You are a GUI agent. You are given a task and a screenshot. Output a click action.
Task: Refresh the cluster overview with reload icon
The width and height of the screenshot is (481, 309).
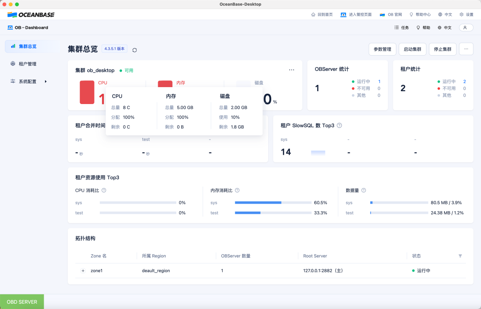(135, 50)
